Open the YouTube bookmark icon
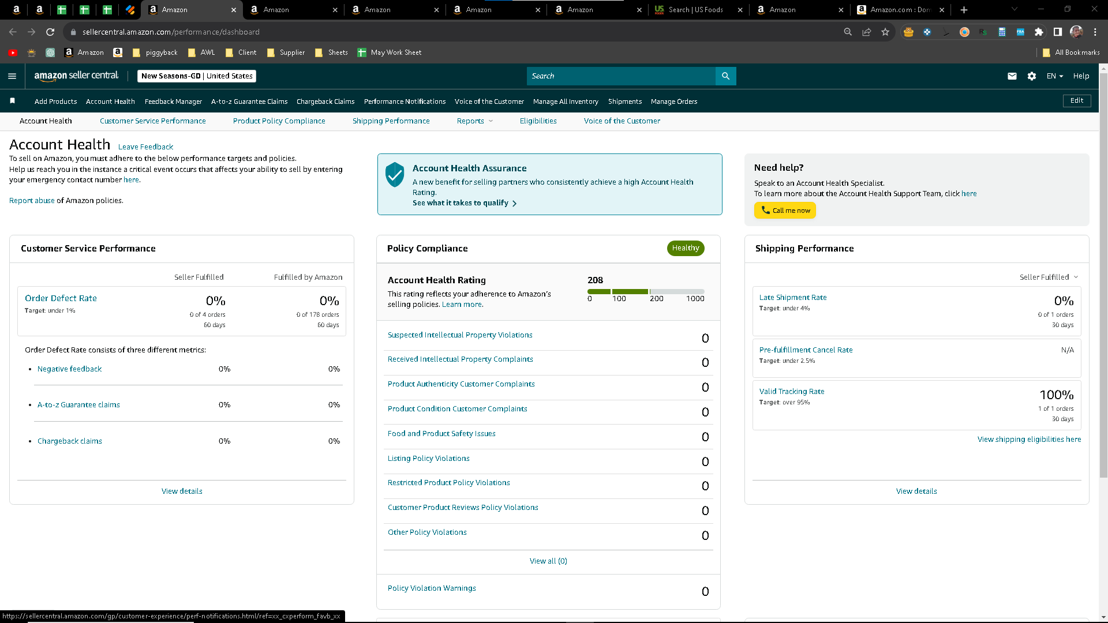Viewport: 1108px width, 623px height. click(x=13, y=52)
